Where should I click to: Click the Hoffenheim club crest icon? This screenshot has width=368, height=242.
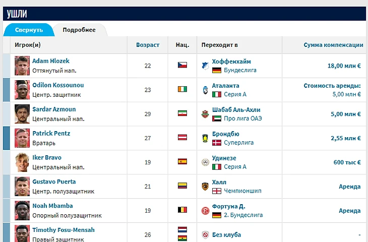205,66
